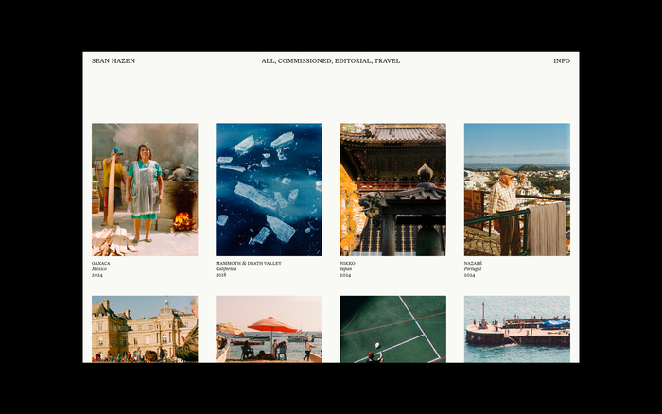Open the palace building photo

coord(145,329)
